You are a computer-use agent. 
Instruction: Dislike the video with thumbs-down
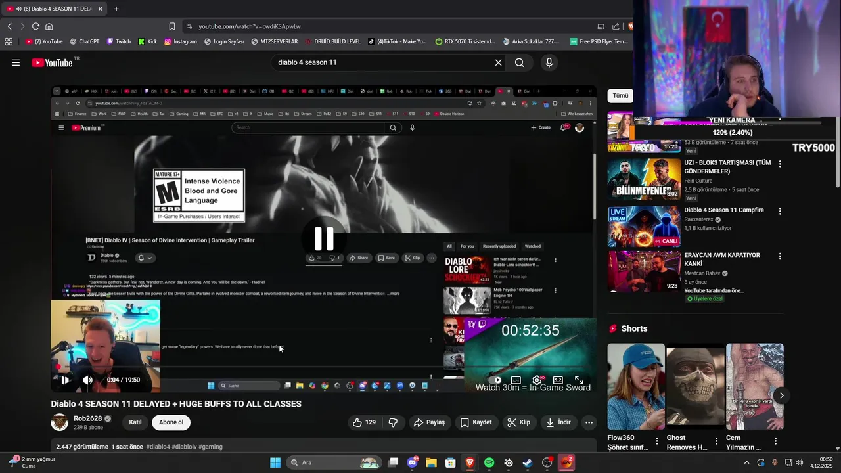[393, 422]
